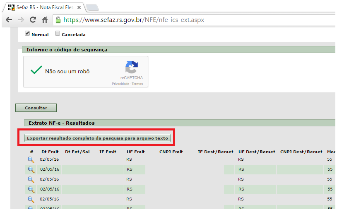Click the CNPJ Dest/Remet column header
The width and height of the screenshot is (337, 210).
[x=301, y=152]
